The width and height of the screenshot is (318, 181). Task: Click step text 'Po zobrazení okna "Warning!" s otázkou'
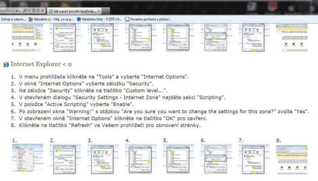(70, 111)
